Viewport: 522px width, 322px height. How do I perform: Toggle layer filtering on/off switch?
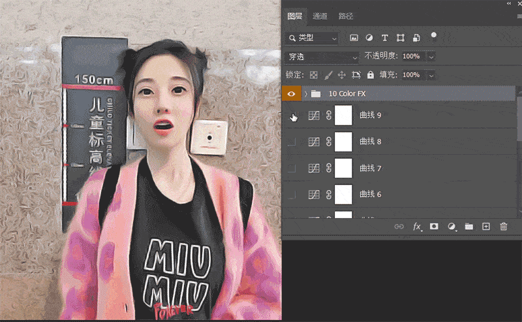pos(434,36)
